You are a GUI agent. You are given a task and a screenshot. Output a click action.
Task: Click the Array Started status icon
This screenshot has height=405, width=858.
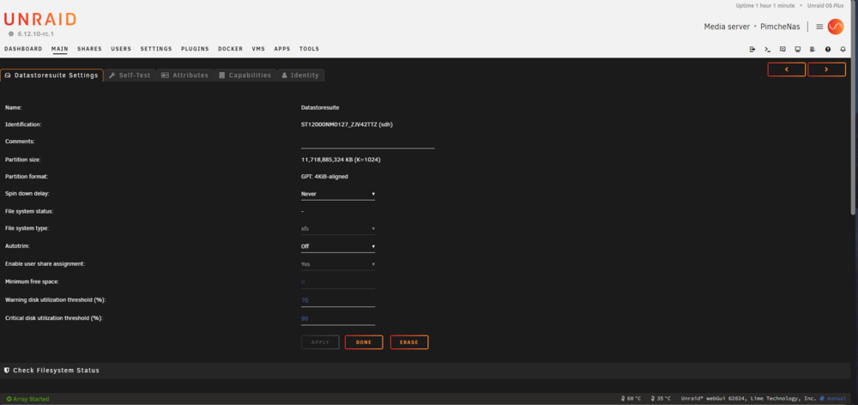(9, 399)
